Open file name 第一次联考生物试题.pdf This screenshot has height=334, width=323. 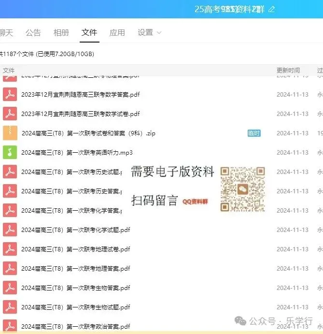click(75, 307)
